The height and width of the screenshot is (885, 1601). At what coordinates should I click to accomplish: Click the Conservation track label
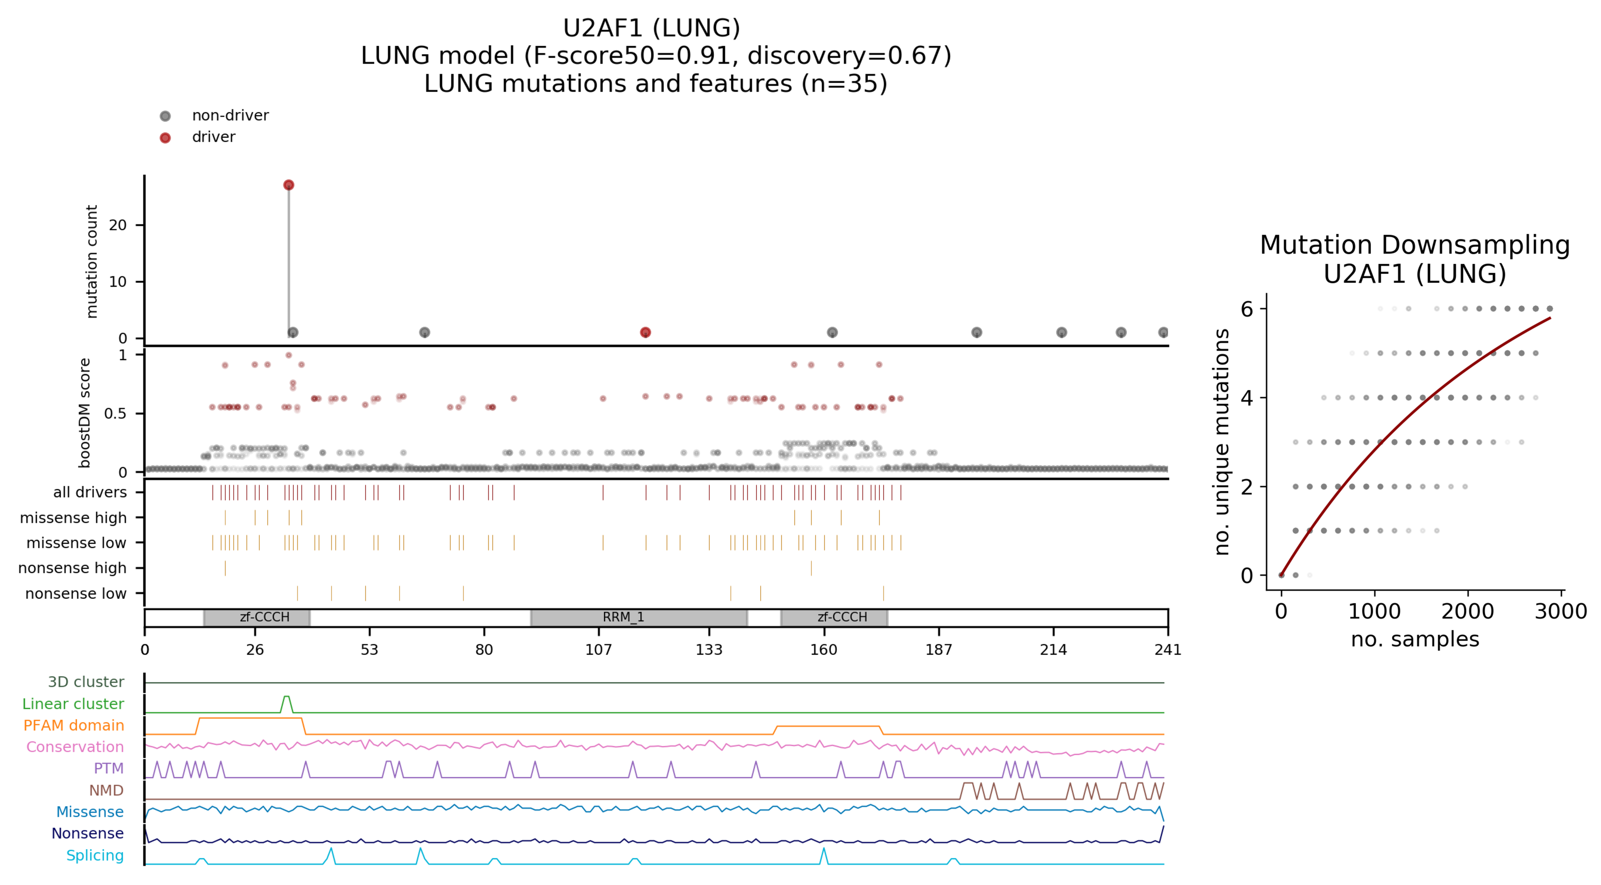[75, 747]
